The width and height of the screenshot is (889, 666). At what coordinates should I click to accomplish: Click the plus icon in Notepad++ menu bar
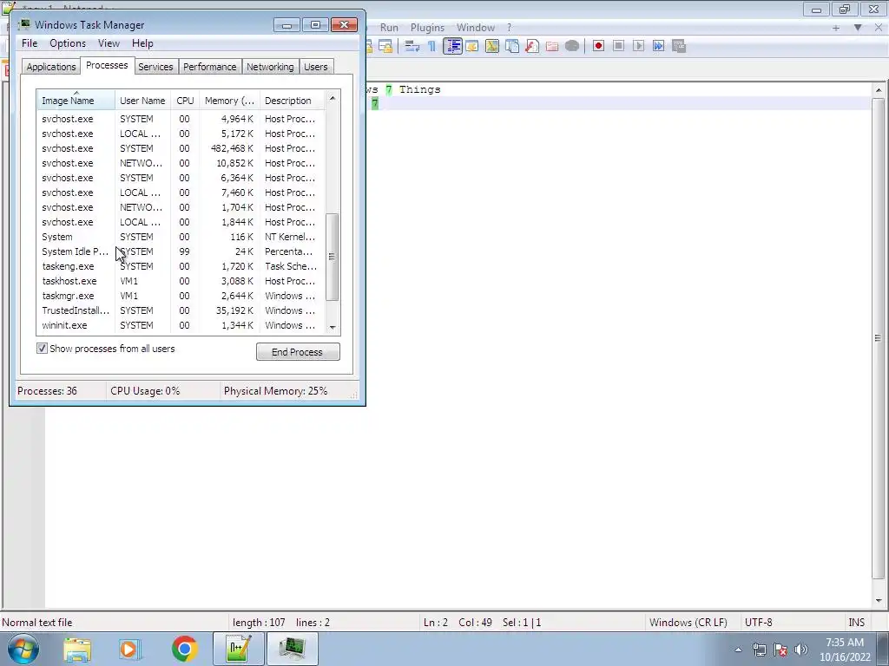(x=836, y=28)
